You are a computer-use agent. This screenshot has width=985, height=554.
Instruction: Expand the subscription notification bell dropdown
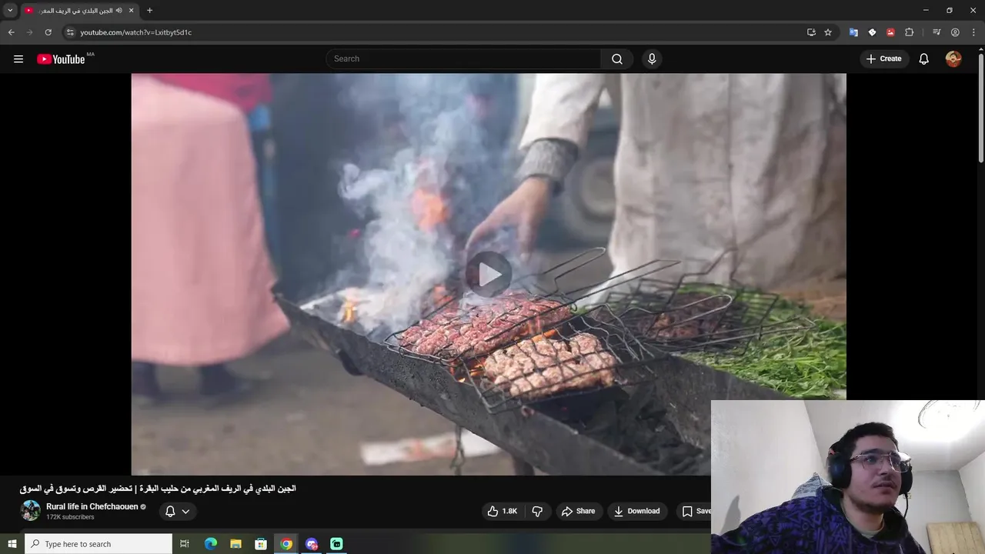[x=178, y=511]
